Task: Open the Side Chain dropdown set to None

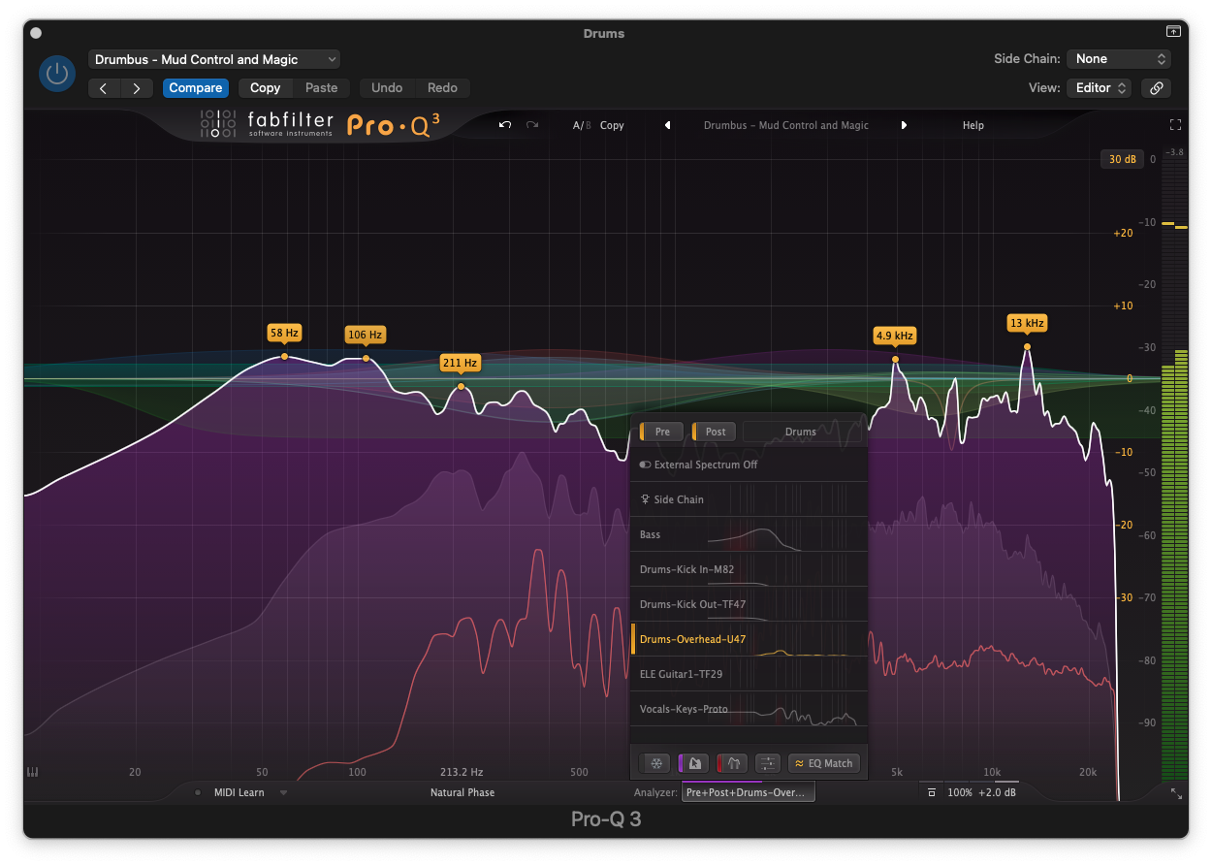Action: coord(1119,59)
